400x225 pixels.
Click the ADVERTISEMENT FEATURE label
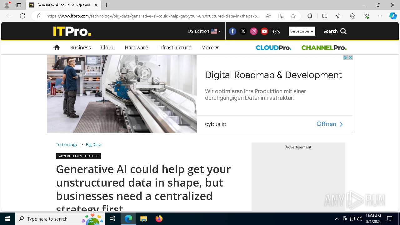click(78, 156)
